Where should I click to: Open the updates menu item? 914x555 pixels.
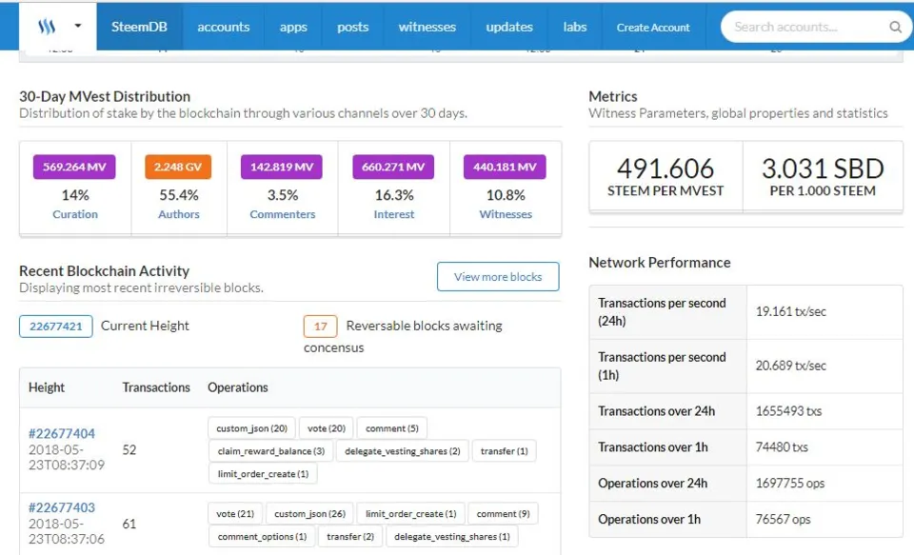point(509,27)
